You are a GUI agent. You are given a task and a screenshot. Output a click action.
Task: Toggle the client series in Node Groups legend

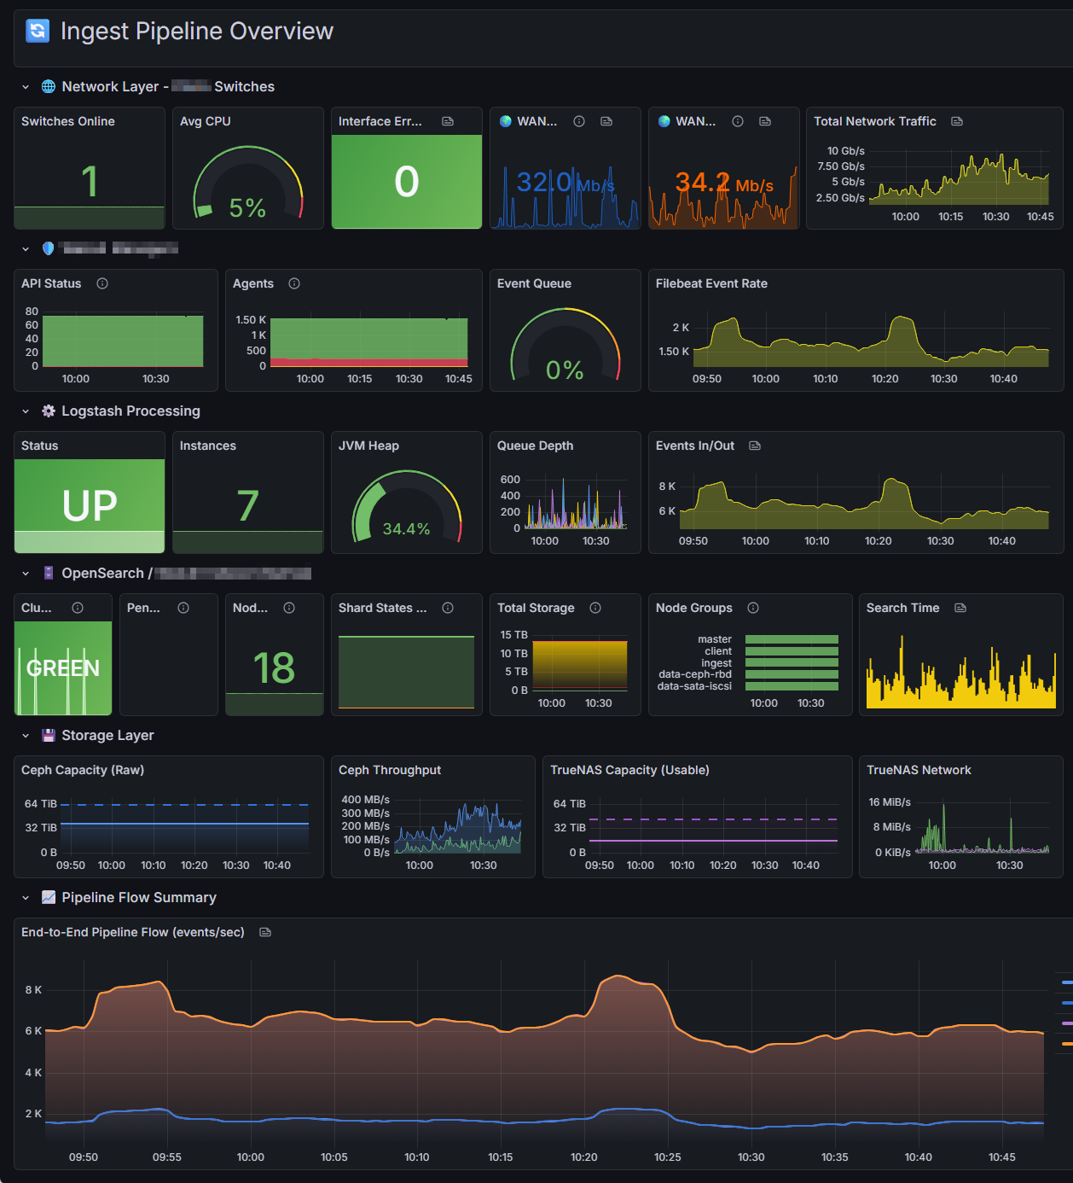tap(717, 650)
